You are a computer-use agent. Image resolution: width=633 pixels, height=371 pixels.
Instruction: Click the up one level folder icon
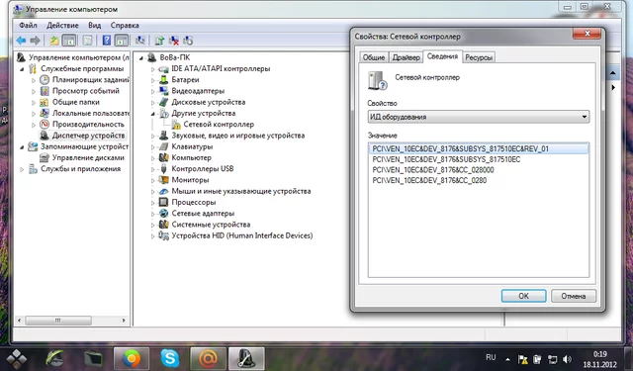click(54, 41)
